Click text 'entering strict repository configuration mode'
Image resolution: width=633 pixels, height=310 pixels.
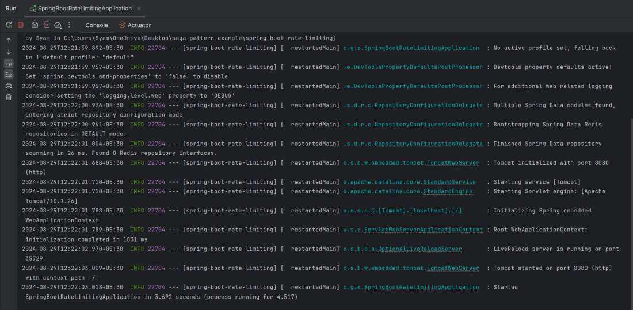tap(104, 115)
